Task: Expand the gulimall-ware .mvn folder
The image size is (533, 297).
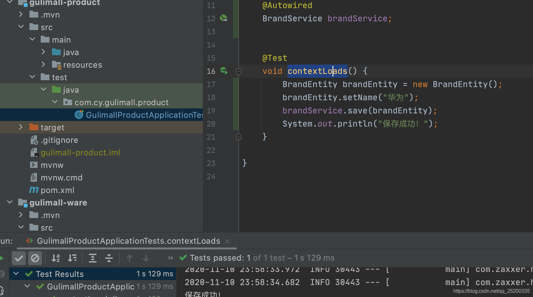Action: 21,215
